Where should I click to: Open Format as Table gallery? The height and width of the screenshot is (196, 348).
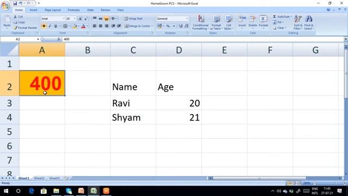[216, 22]
